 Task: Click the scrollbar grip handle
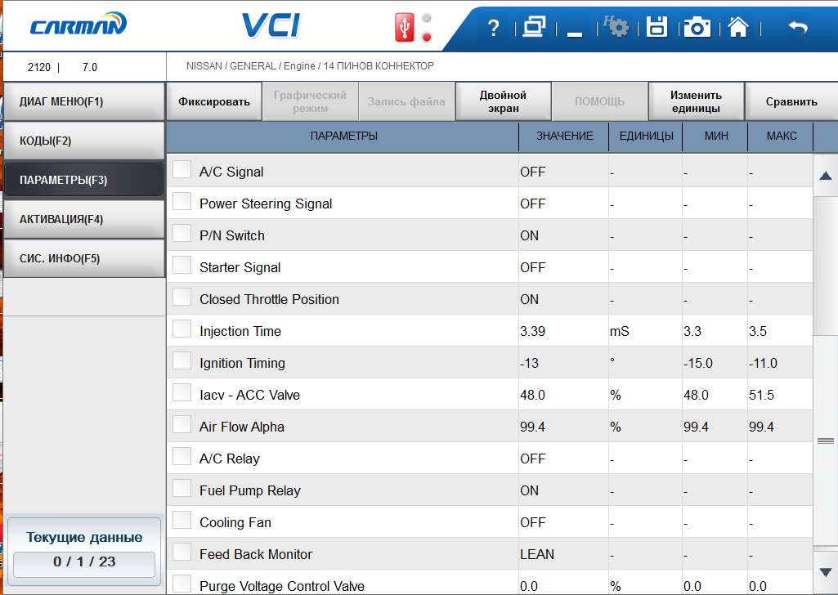825,441
